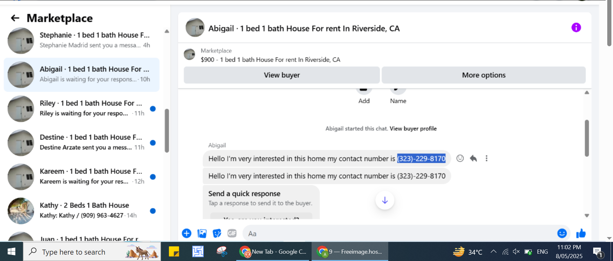Open the ENG language input switcher
This screenshot has height=261, width=613.
click(542, 252)
